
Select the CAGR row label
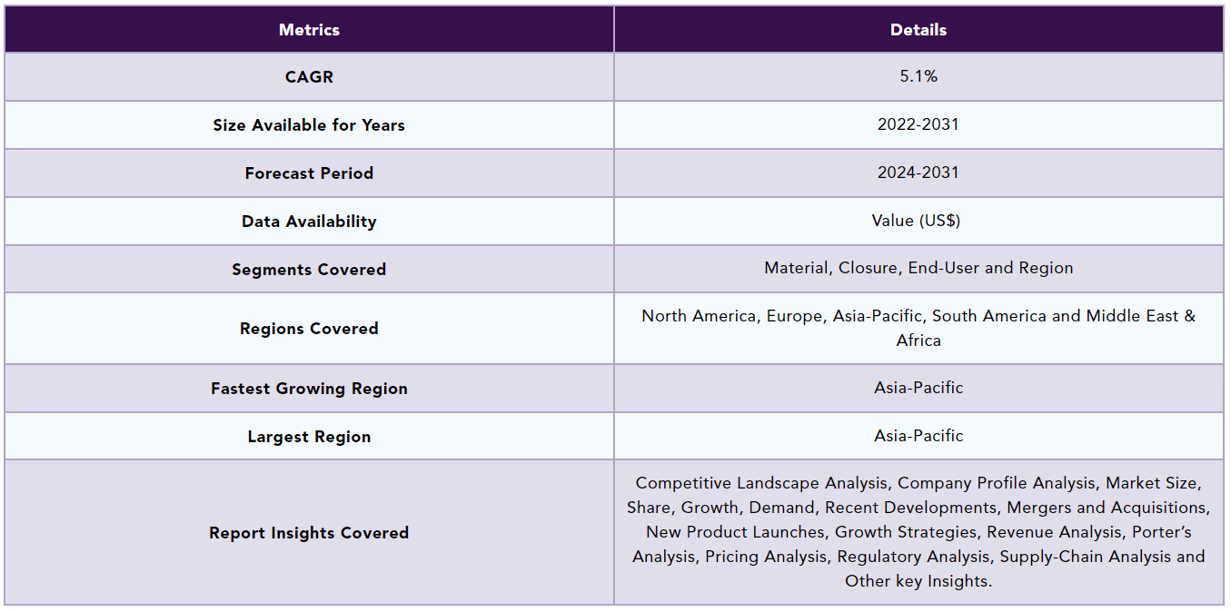tap(309, 77)
